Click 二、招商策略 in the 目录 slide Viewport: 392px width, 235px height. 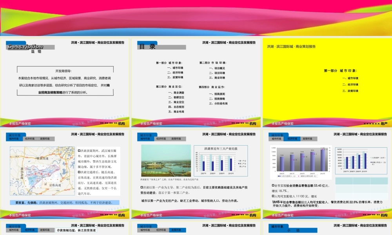pos(217,99)
